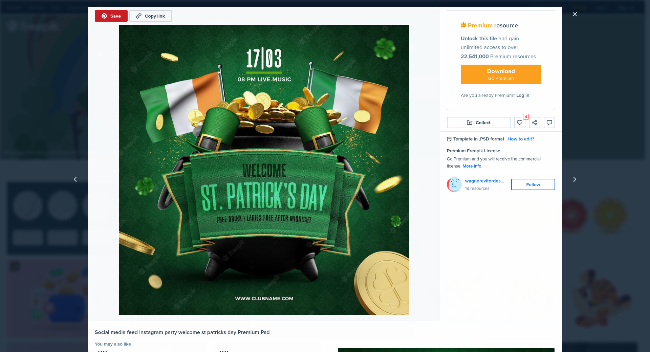Viewport: 650px width, 352px height.
Task: Like this resource with heart icon
Action: [519, 123]
